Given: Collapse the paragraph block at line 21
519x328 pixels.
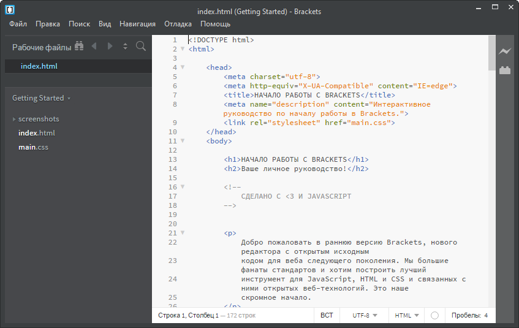Looking at the screenshot, I should click(183, 233).
